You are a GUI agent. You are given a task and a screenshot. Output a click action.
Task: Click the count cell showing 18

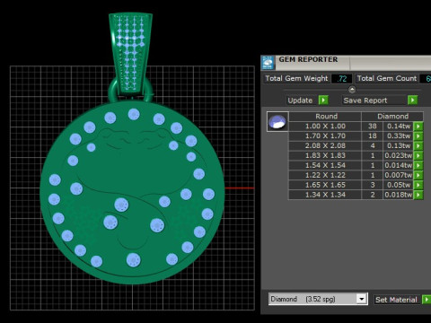tap(373, 136)
